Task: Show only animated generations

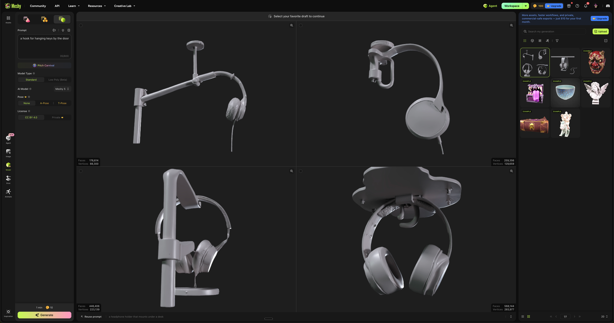Action: (x=547, y=41)
